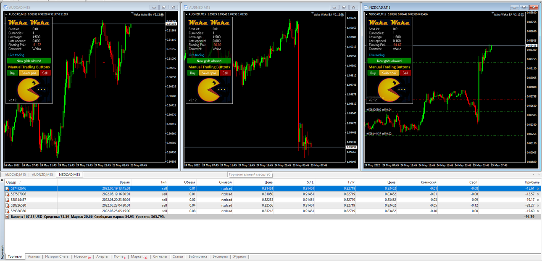This screenshot has height=261, width=542.
Task: Click the order icon for ticket 528144437
Action: tap(7, 200)
